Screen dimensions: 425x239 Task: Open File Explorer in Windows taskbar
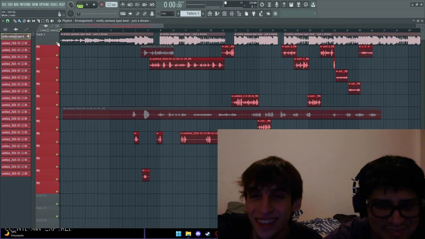click(x=188, y=234)
